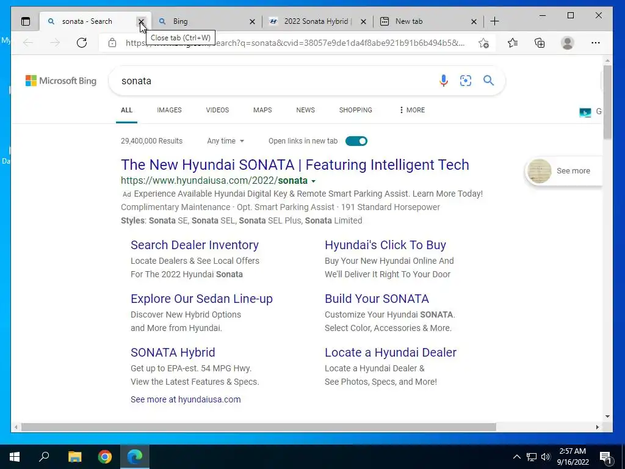Image resolution: width=625 pixels, height=469 pixels.
Task: Go forward with the forward arrow
Action: coord(55,43)
